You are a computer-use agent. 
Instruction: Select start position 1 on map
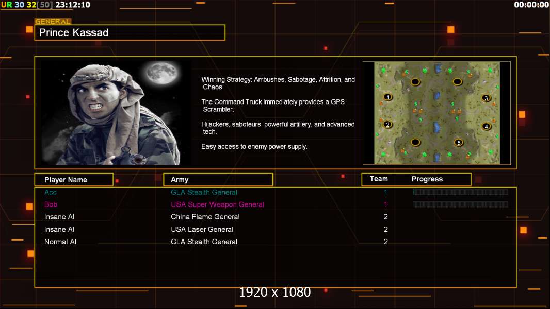[387, 97]
